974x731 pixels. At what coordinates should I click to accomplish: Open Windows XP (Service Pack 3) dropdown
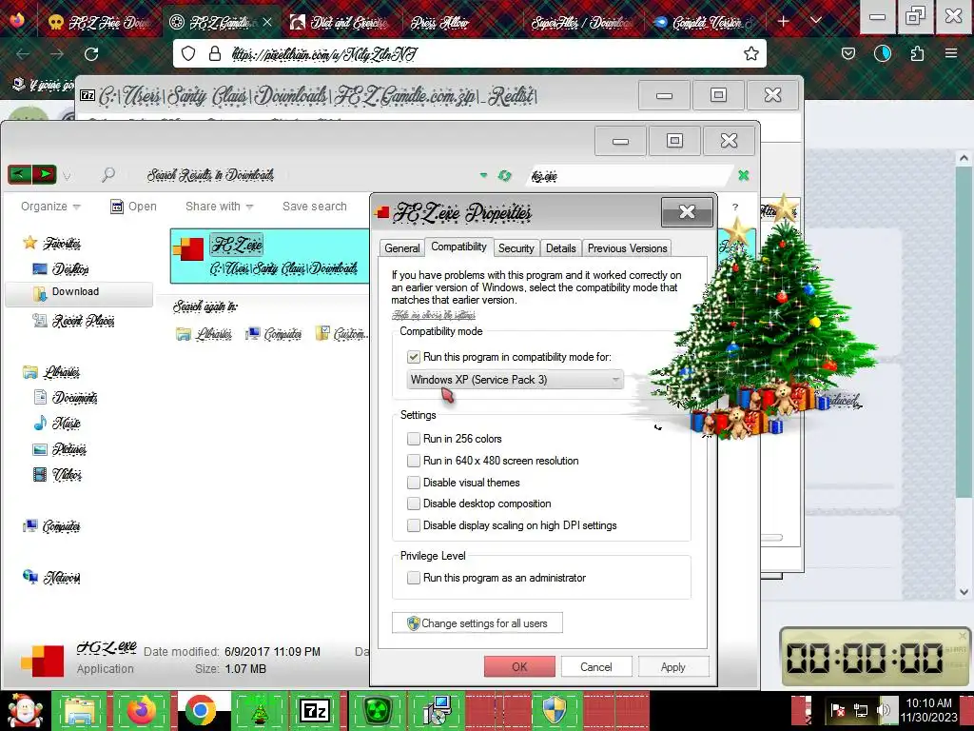(x=515, y=380)
